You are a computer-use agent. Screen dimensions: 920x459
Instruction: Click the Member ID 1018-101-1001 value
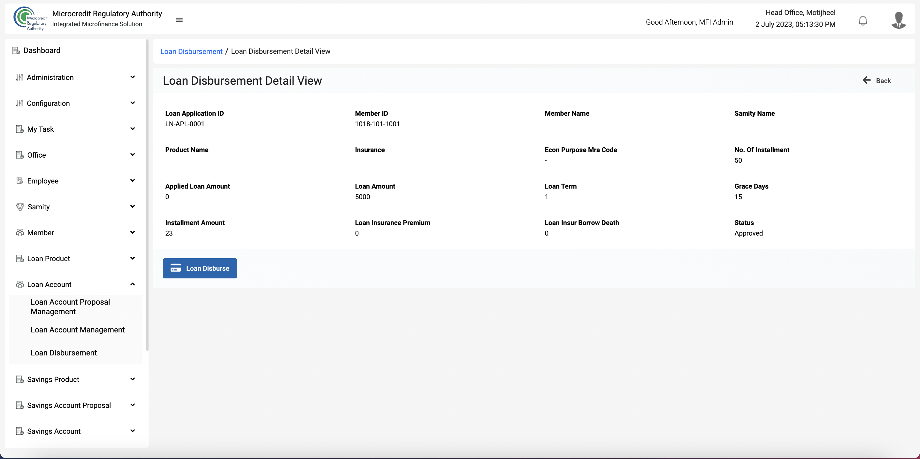(x=377, y=124)
